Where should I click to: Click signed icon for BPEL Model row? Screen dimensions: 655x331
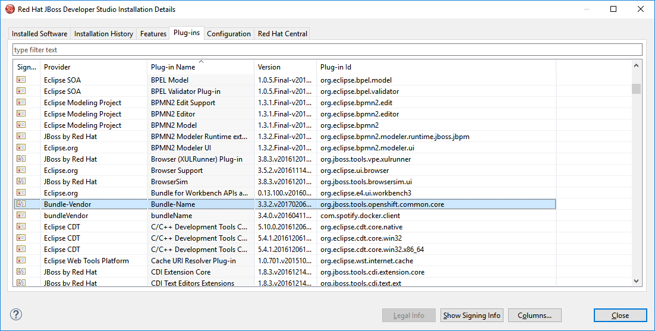[21, 80]
